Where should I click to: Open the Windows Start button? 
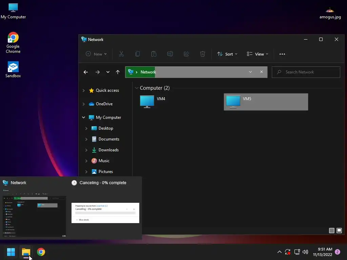coord(11,252)
